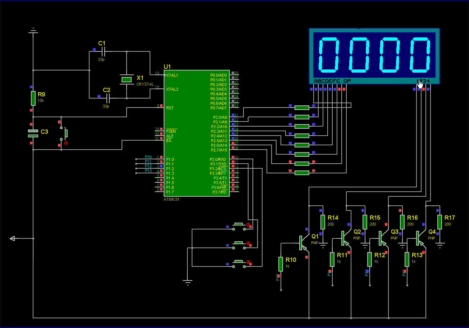Select resistor R17 body

pyautogui.click(x=440, y=222)
